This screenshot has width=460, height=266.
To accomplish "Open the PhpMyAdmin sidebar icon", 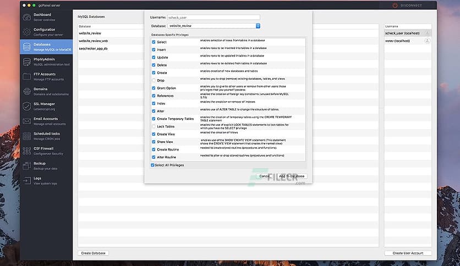I will pos(27,62).
